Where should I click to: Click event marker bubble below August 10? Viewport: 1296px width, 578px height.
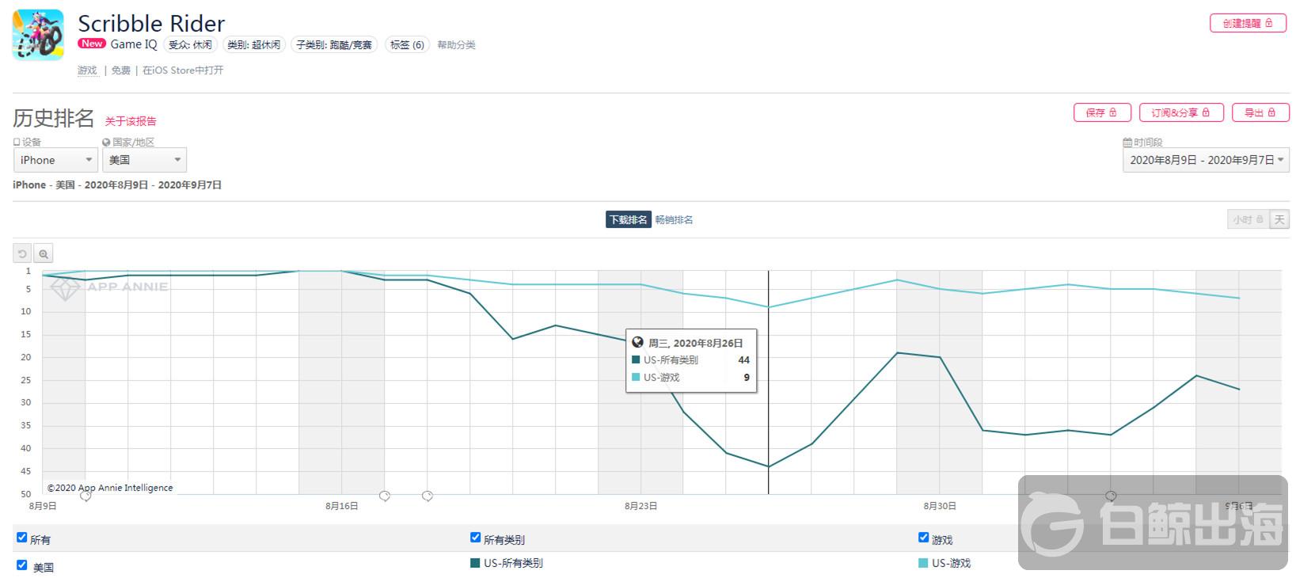click(x=86, y=496)
